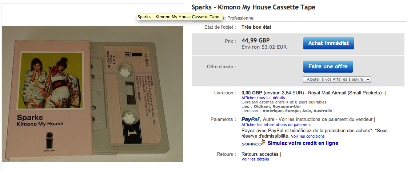Click the Achat immédiat button
This screenshot has height=171, width=407.
click(328, 43)
